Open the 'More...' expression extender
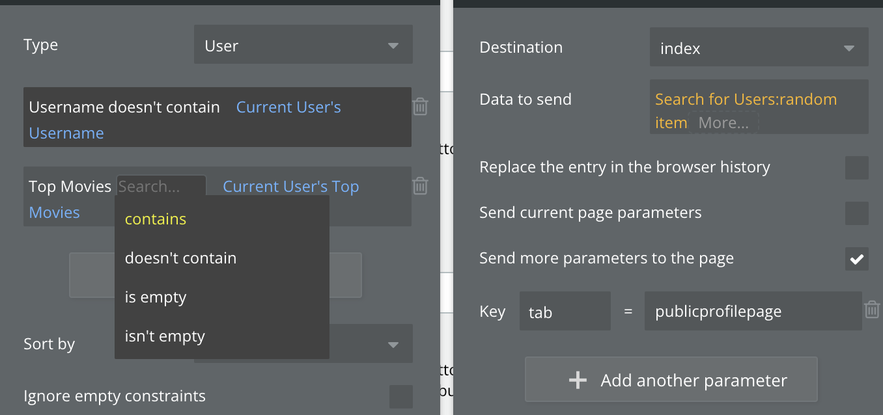Image resolution: width=883 pixels, height=415 pixels. (x=723, y=123)
